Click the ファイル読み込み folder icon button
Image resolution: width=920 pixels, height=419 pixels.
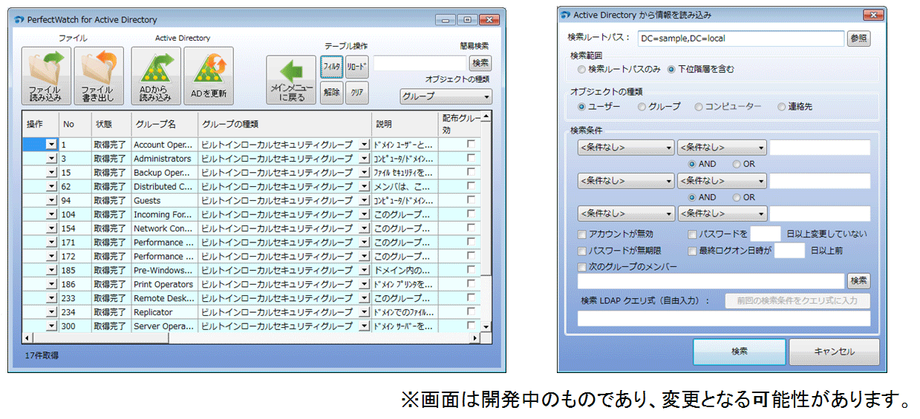[x=47, y=76]
